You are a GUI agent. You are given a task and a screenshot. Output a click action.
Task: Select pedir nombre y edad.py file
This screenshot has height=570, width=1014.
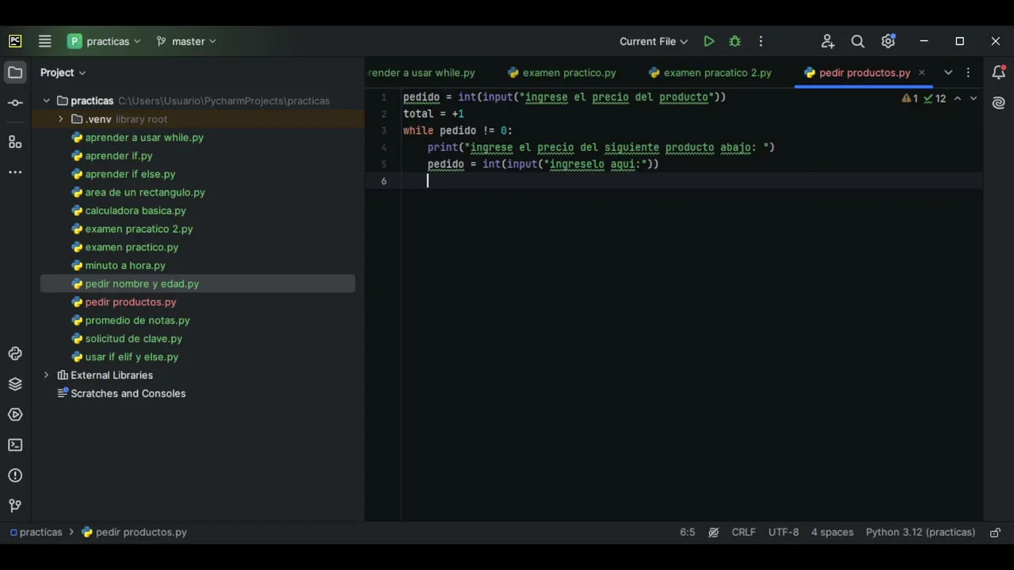pos(142,283)
